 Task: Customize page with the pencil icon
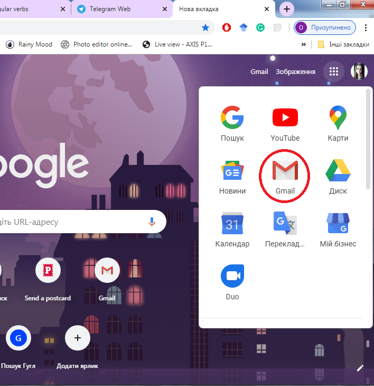[360, 368]
